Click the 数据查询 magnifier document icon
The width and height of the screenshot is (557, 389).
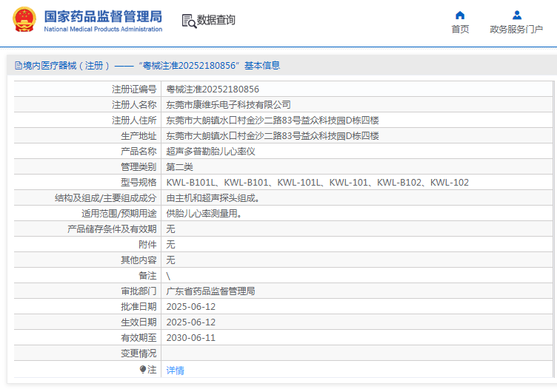(189, 21)
